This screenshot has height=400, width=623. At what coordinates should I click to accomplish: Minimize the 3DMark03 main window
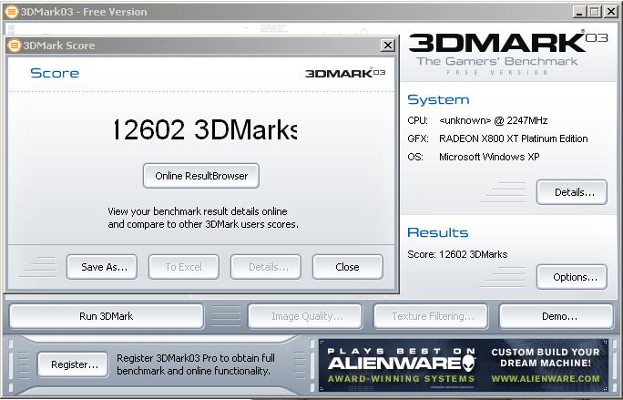(579, 12)
